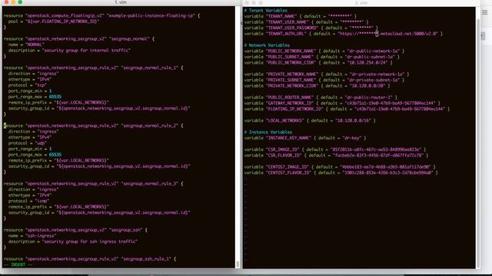Click the "secgroup_normal_rule_2" resource line
This screenshot has width=492, height=276.
pos(94,126)
